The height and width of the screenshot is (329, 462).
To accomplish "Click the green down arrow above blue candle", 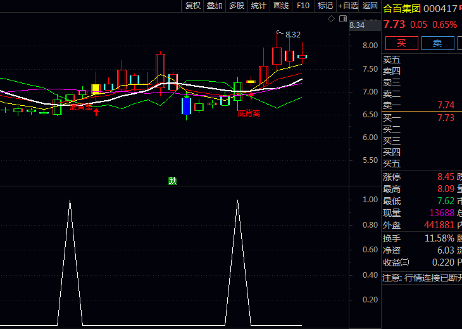I will point(186,95).
